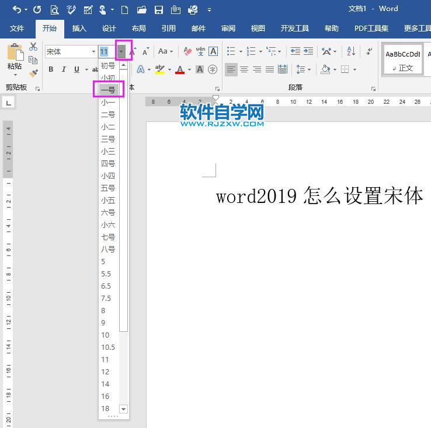Click font size list scroll down arrow
The height and width of the screenshot is (428, 431).
coord(123,409)
